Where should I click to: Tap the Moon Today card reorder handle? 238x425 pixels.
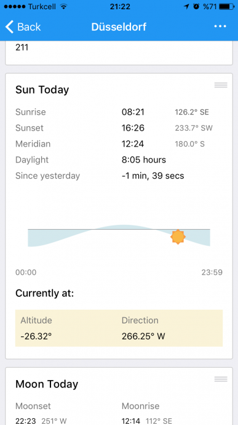click(x=221, y=379)
